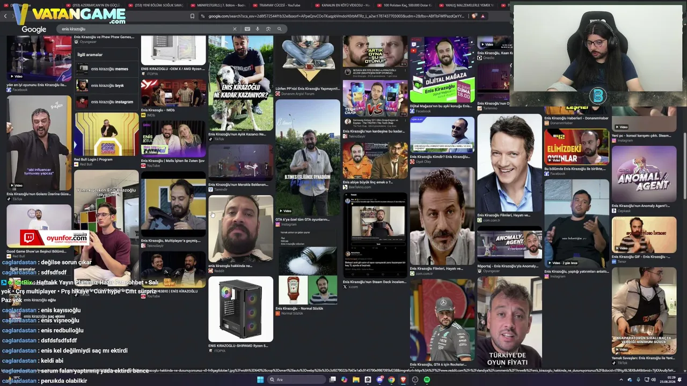Viewport: 687px width, 386px height.
Task: Open 'Röportaj - Enis Kirazoğlu'yla Anomaly' link
Action: (x=508, y=266)
